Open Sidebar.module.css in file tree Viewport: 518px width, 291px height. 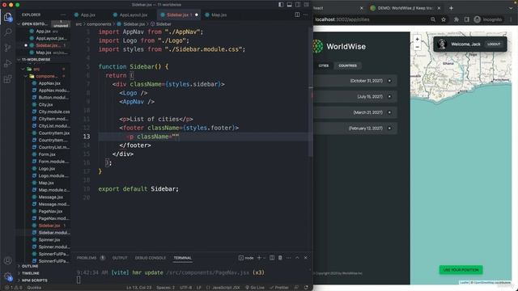(54, 233)
